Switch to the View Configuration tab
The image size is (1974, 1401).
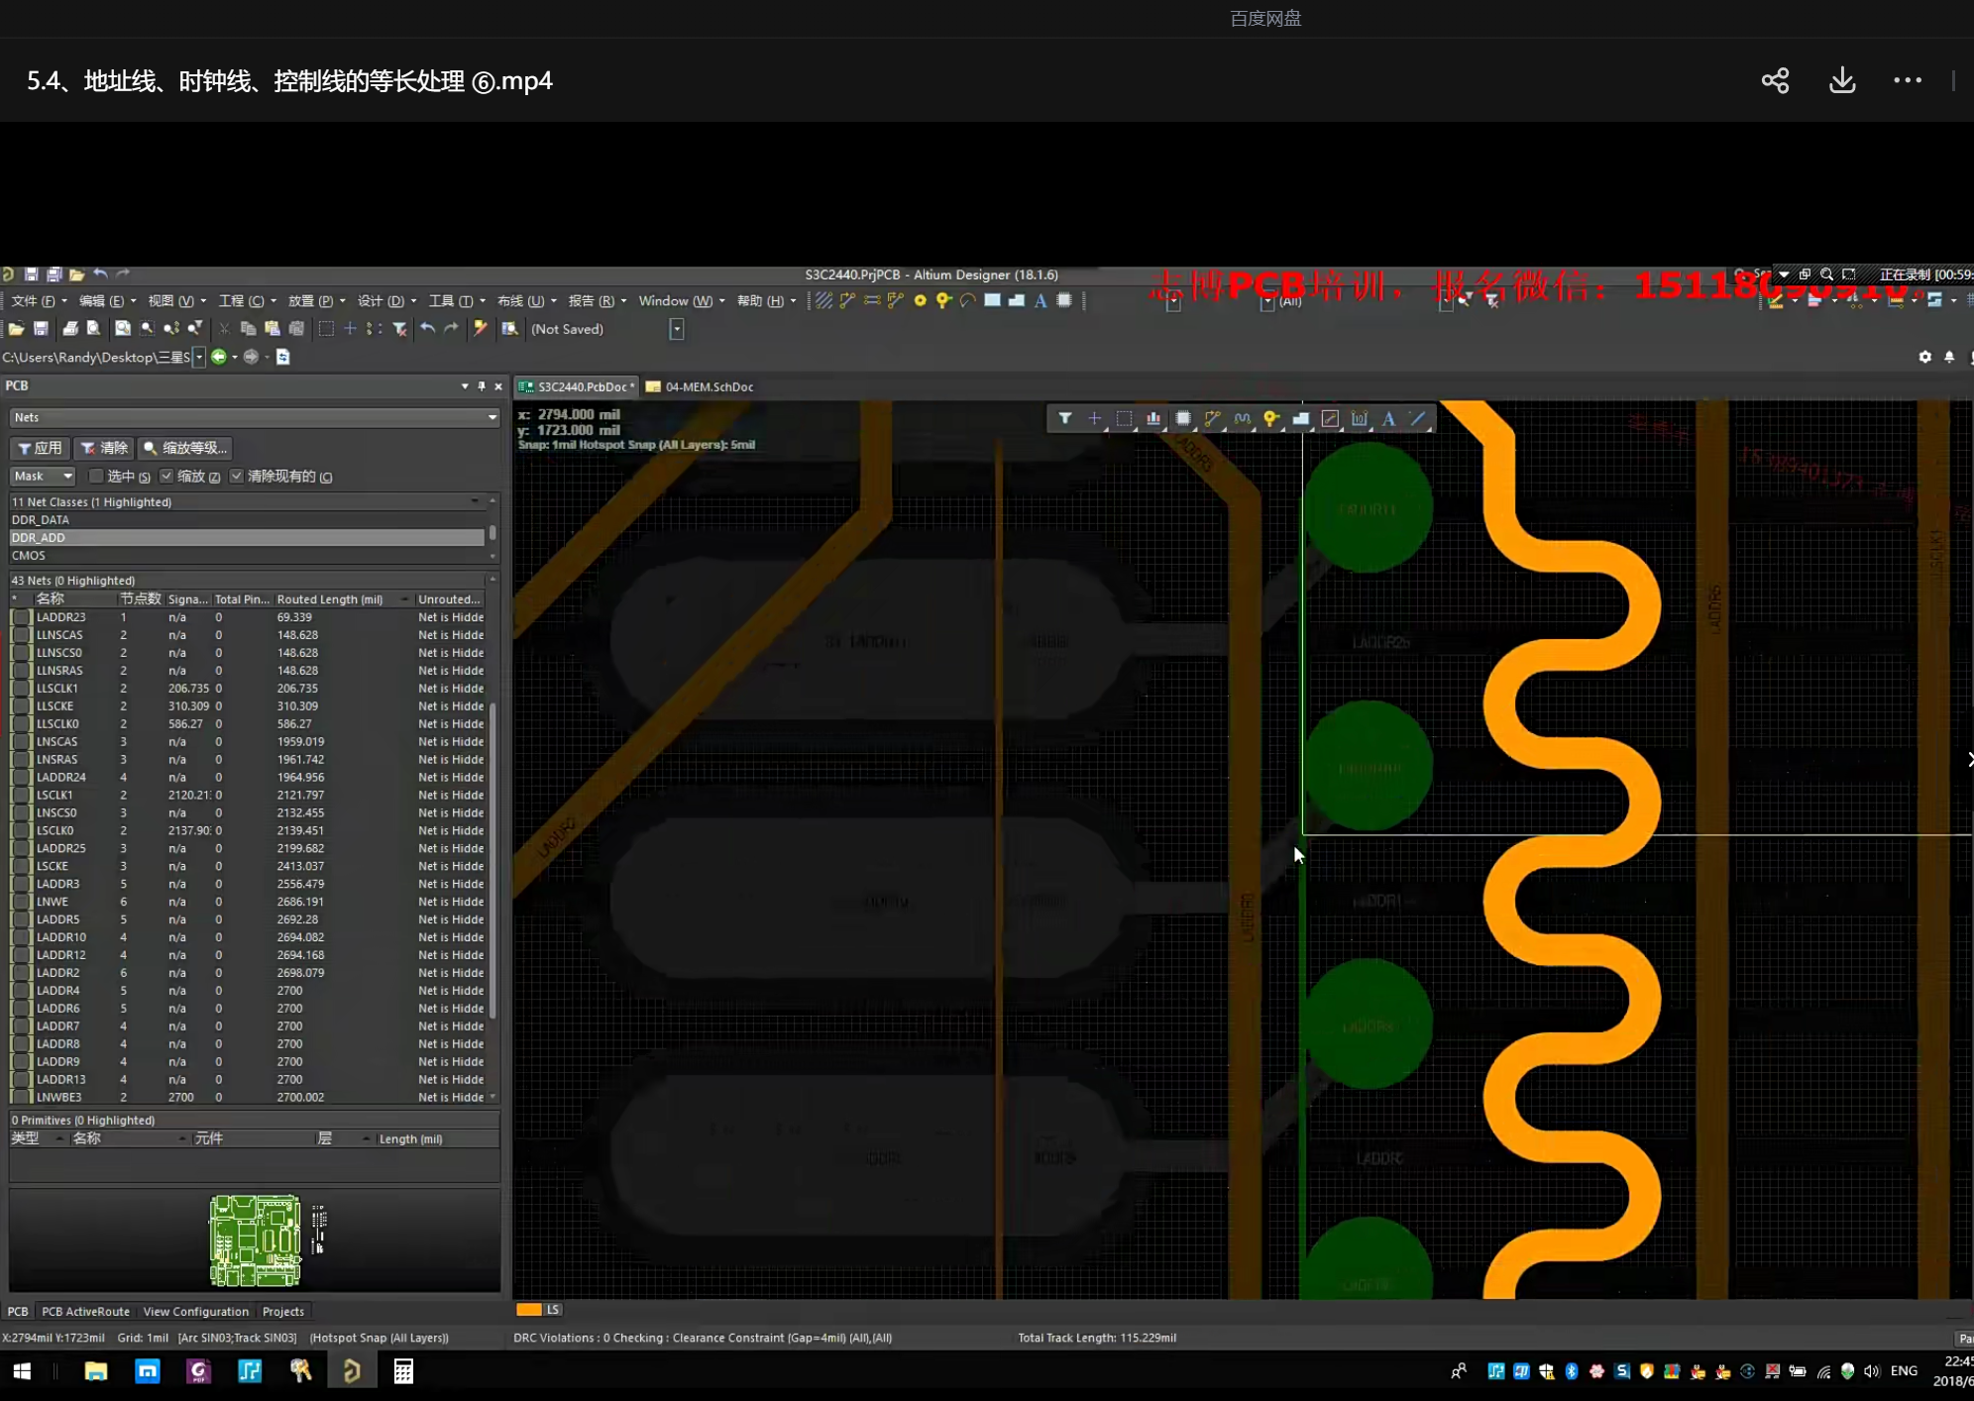coord(196,1312)
